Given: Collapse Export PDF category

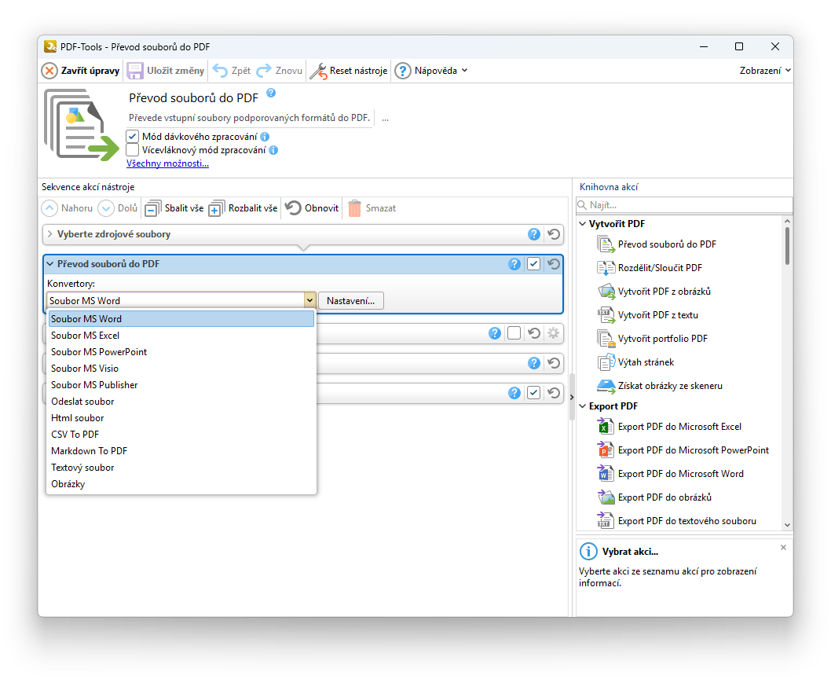Looking at the screenshot, I should (583, 406).
